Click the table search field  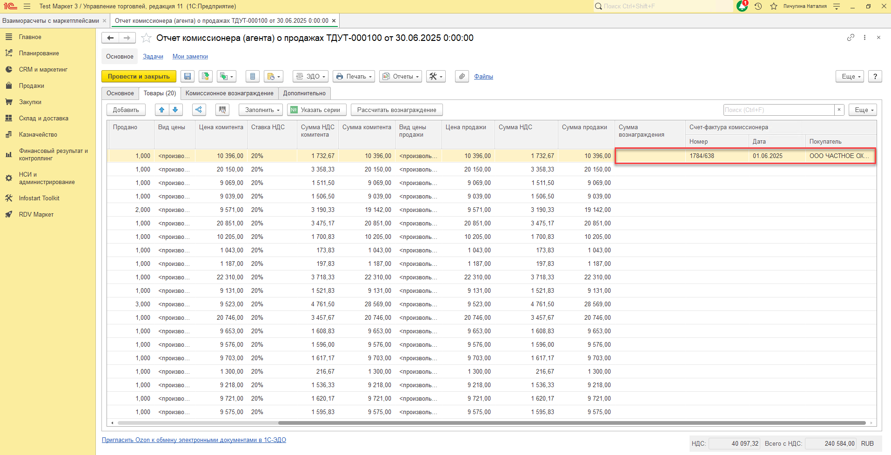coord(778,110)
